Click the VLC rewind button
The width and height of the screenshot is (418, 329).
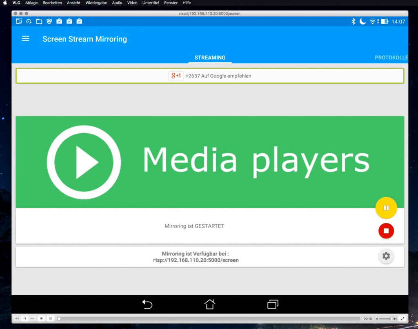coord(17,318)
